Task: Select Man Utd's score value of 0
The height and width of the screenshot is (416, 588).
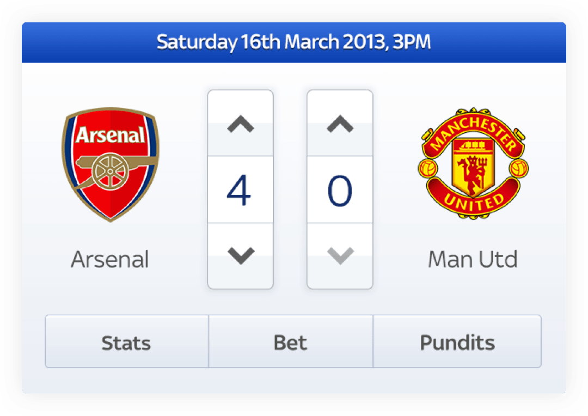Action: tap(340, 189)
